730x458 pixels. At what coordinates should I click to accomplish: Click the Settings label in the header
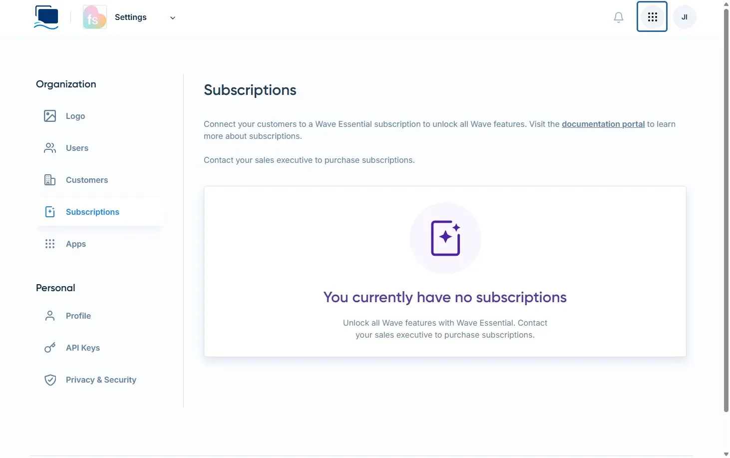pyautogui.click(x=131, y=17)
